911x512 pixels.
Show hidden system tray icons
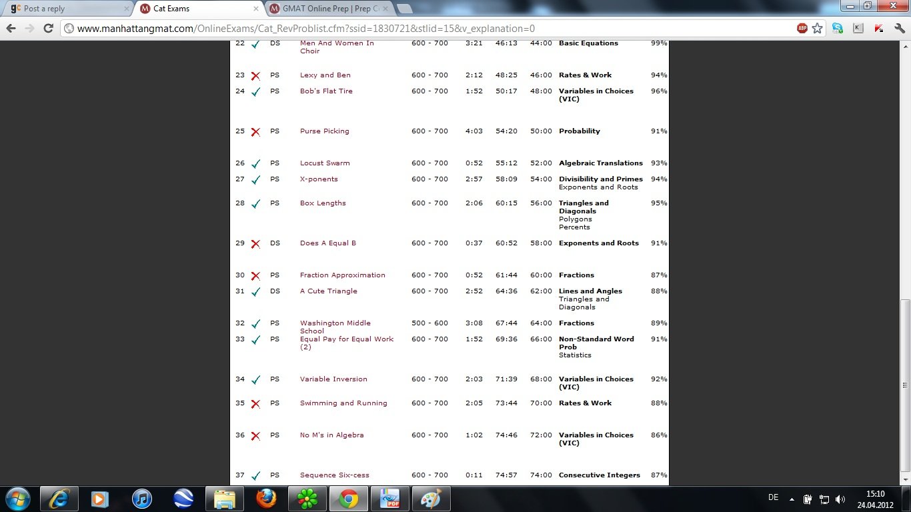tap(792, 499)
